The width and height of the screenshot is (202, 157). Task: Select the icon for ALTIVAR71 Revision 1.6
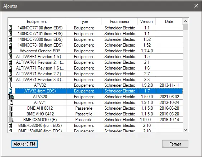pyautogui.click(x=10, y=68)
